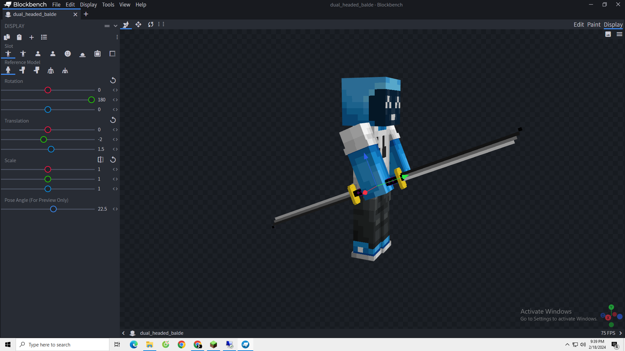
Task: Open Google Chrome from the taskbar
Action: coord(182,344)
